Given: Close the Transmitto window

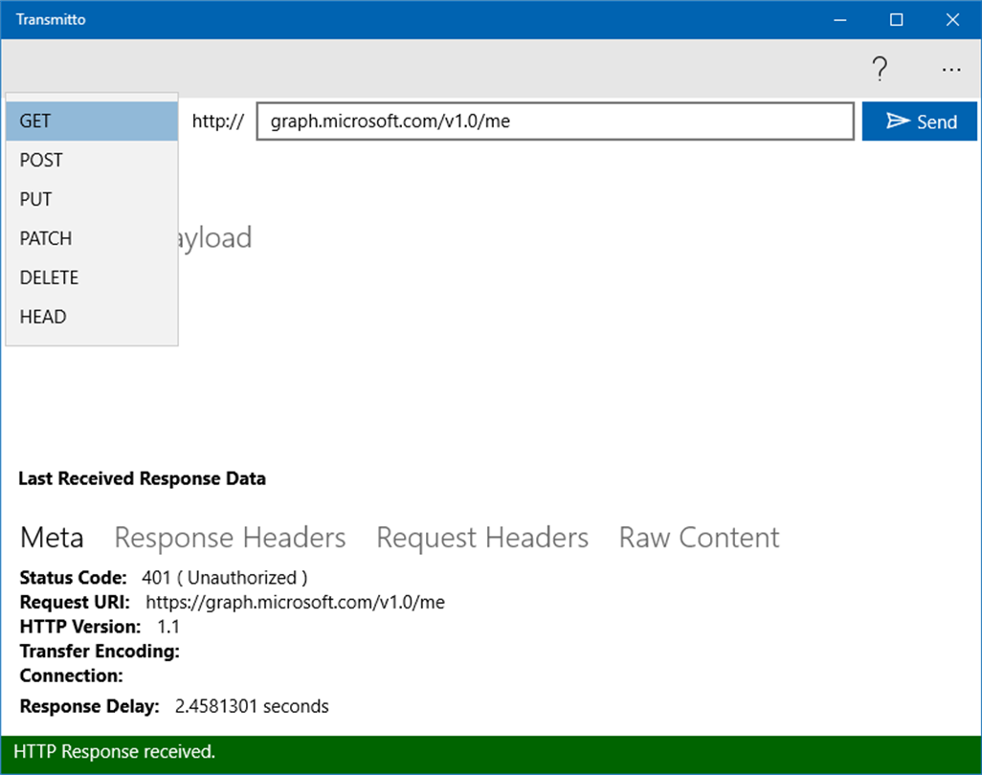Looking at the screenshot, I should click(x=952, y=20).
